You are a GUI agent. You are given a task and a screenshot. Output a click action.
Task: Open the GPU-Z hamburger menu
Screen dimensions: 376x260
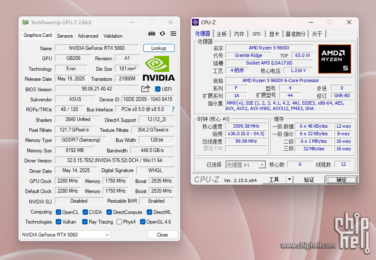point(174,33)
